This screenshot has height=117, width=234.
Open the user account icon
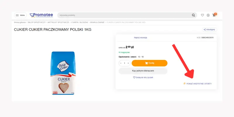(x=208, y=15)
